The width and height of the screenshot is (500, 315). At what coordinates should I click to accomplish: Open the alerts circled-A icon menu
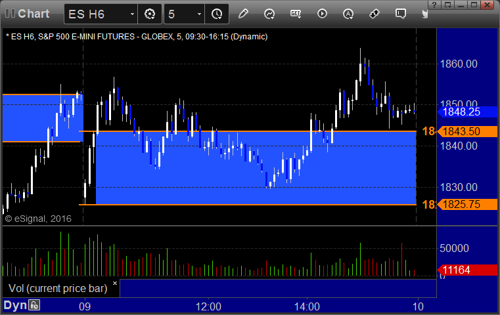[348, 14]
